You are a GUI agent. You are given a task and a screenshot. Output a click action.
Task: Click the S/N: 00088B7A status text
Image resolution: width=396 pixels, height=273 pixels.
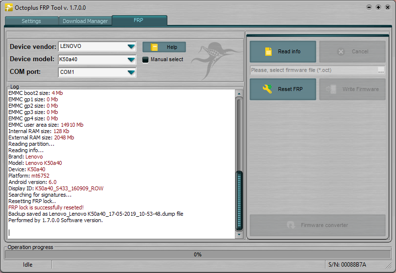click(347, 265)
